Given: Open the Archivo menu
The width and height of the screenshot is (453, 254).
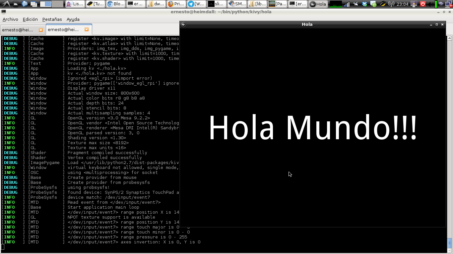Looking at the screenshot, I should pos(10,19).
